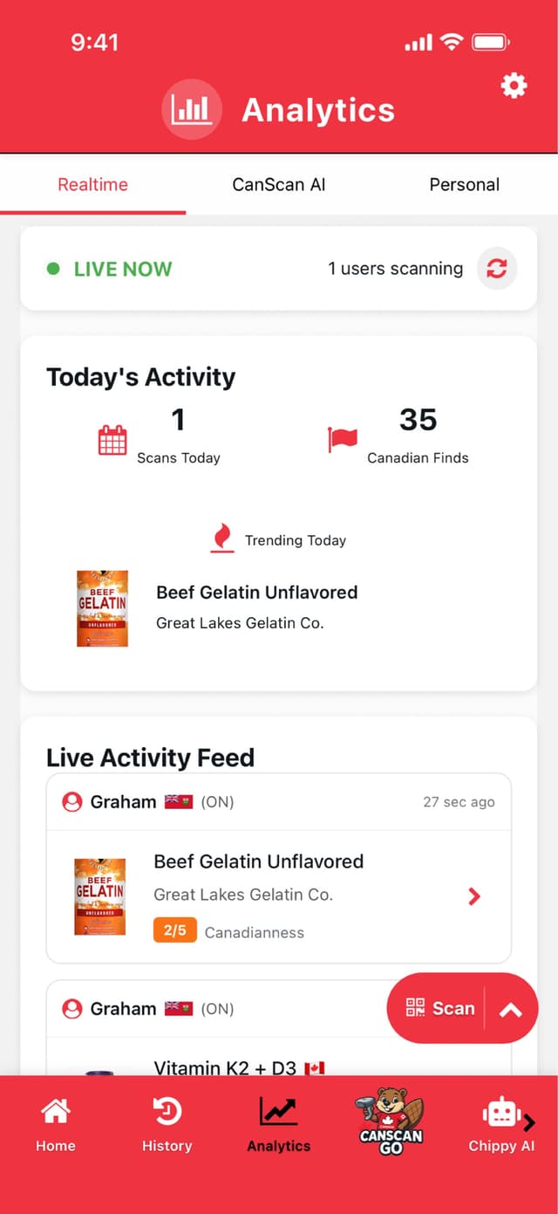Select the Home icon in bottom navigation

click(55, 1112)
